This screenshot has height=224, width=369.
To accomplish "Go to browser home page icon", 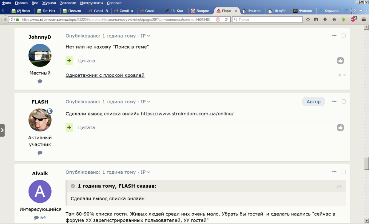I will [x=334, y=19].
